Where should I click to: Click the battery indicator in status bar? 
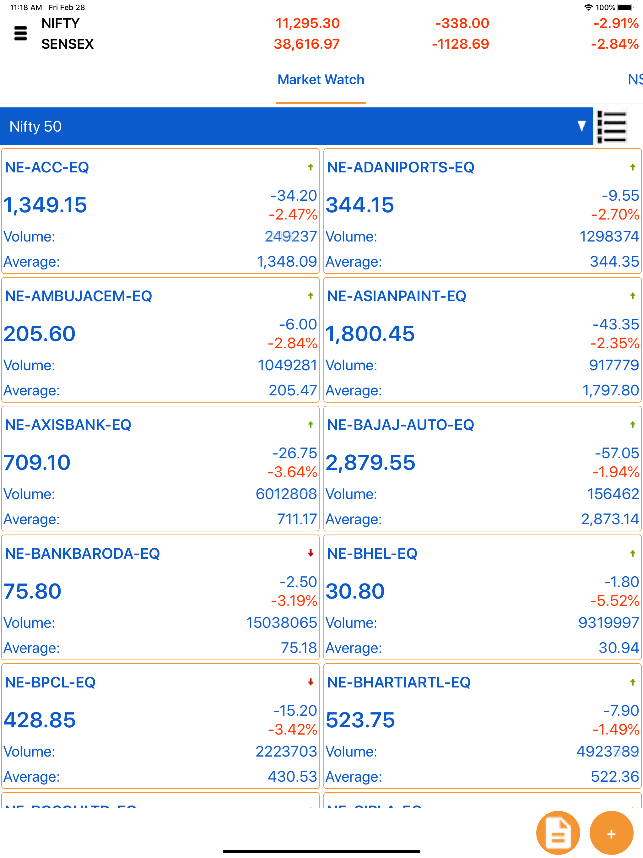pyautogui.click(x=625, y=7)
